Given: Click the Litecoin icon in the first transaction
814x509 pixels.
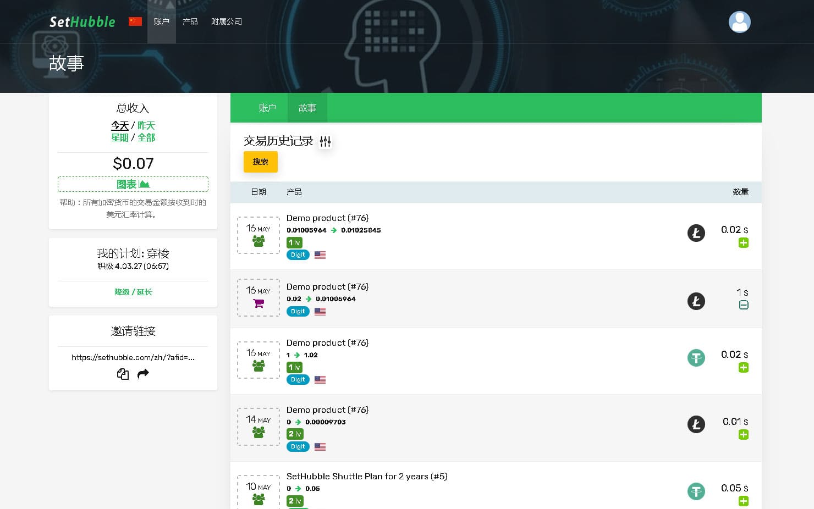Looking at the screenshot, I should point(696,233).
